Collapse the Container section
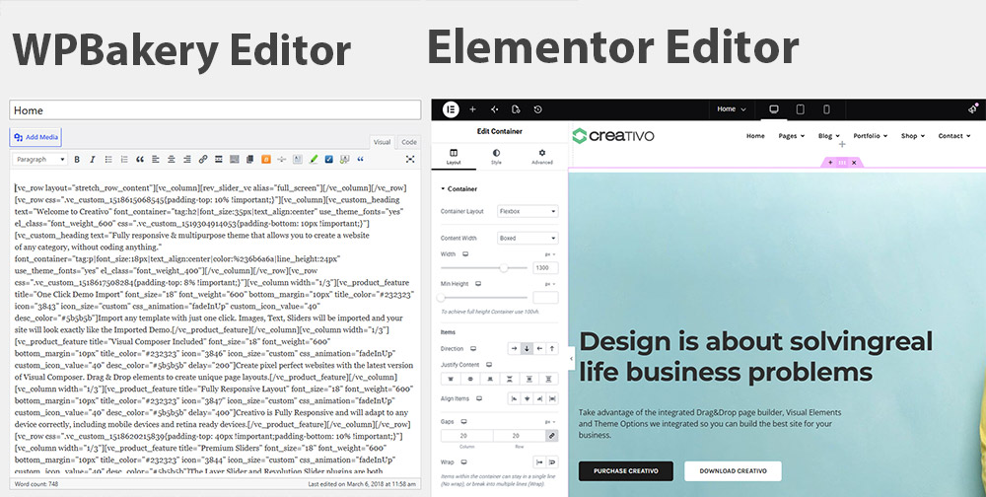This screenshot has width=986, height=497. tap(459, 188)
